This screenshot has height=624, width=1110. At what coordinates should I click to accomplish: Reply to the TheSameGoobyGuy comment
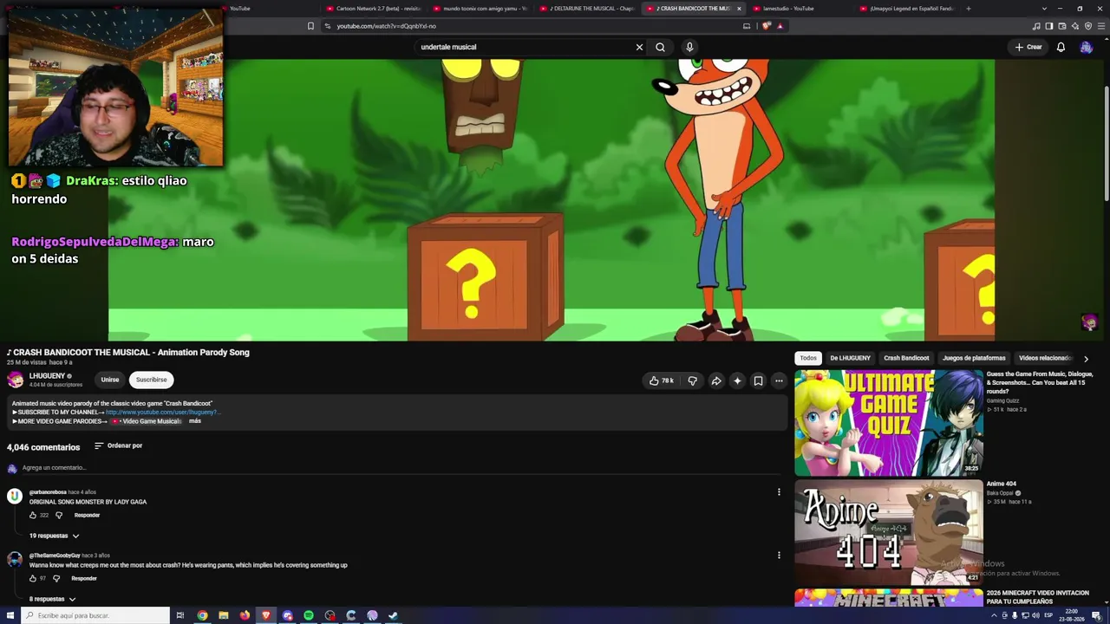[84, 578]
